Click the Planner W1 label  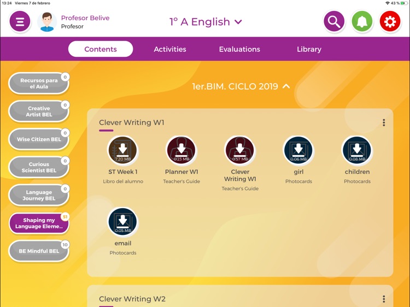pyautogui.click(x=181, y=172)
